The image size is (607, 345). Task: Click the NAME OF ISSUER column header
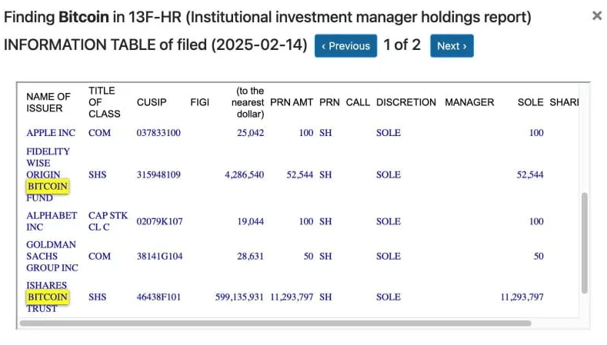click(x=48, y=102)
